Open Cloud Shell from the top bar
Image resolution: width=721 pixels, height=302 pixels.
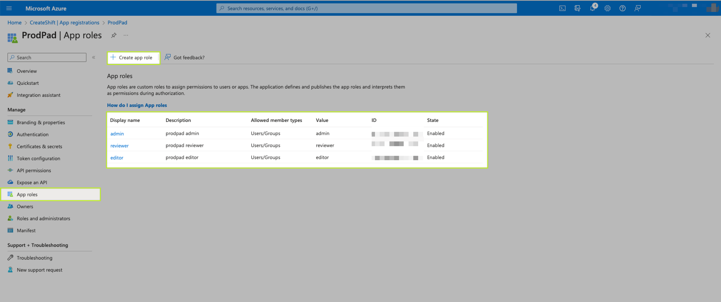click(x=562, y=8)
